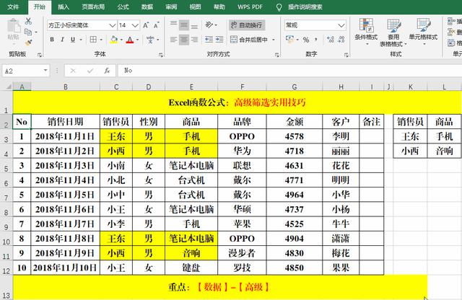The height and width of the screenshot is (300, 462).
Task: Toggle center horizontal alignment
Action: coord(184,40)
